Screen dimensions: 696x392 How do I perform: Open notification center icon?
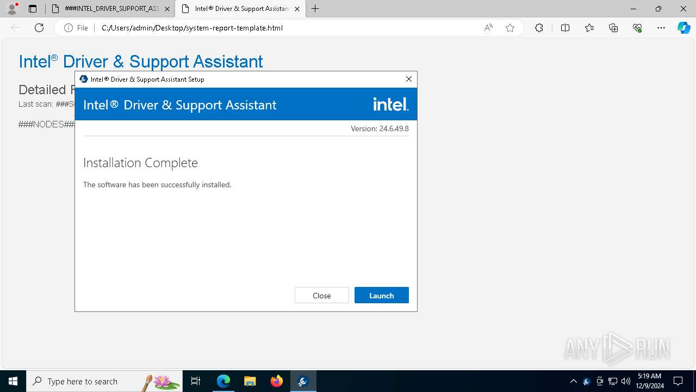coord(678,381)
